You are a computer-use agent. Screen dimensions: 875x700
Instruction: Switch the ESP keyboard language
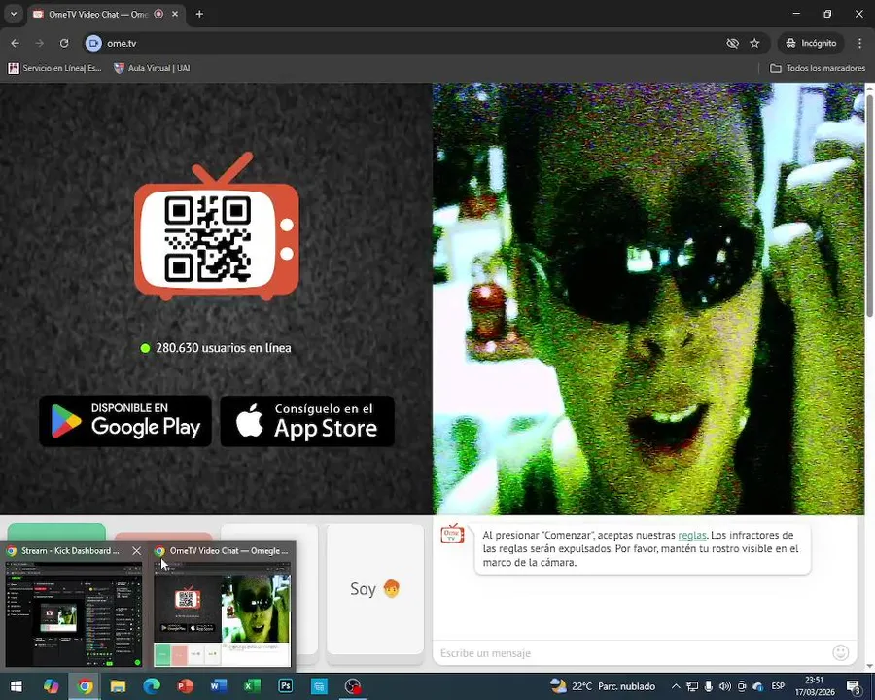[778, 686]
